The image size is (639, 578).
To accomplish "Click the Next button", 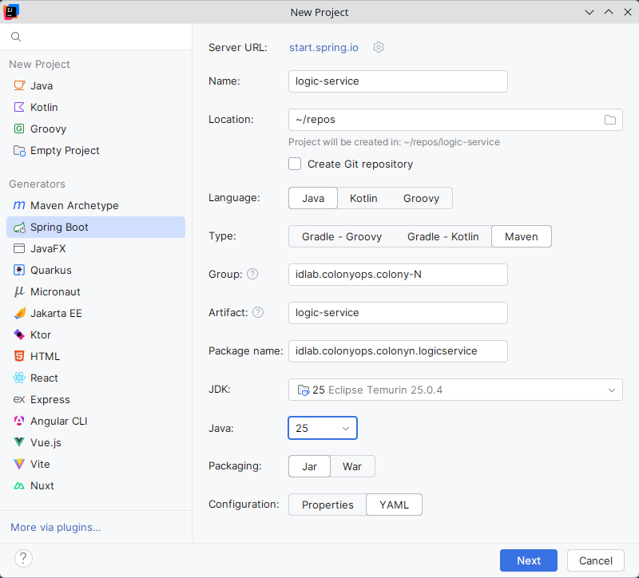I will (x=529, y=560).
